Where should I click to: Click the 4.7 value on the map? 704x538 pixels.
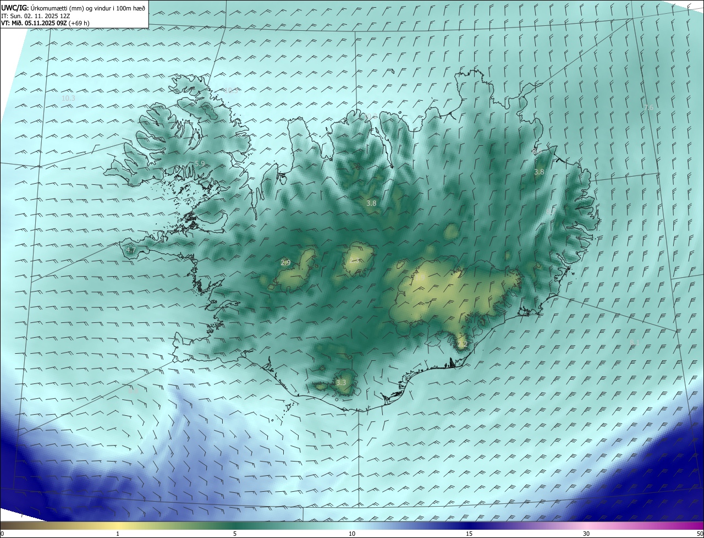130,250
